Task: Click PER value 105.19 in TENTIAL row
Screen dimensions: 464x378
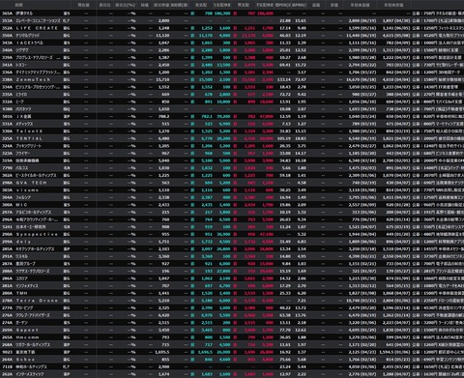Action: point(284,138)
